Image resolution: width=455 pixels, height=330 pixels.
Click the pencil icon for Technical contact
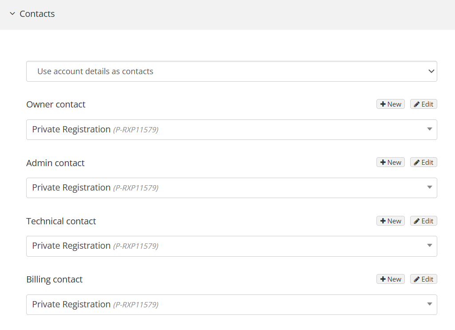[417, 221]
